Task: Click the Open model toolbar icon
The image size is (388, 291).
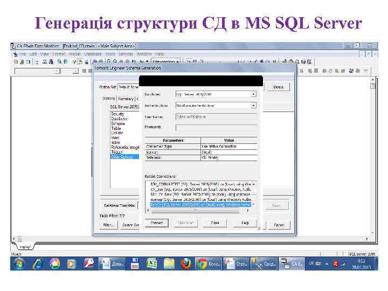Action: [22, 62]
